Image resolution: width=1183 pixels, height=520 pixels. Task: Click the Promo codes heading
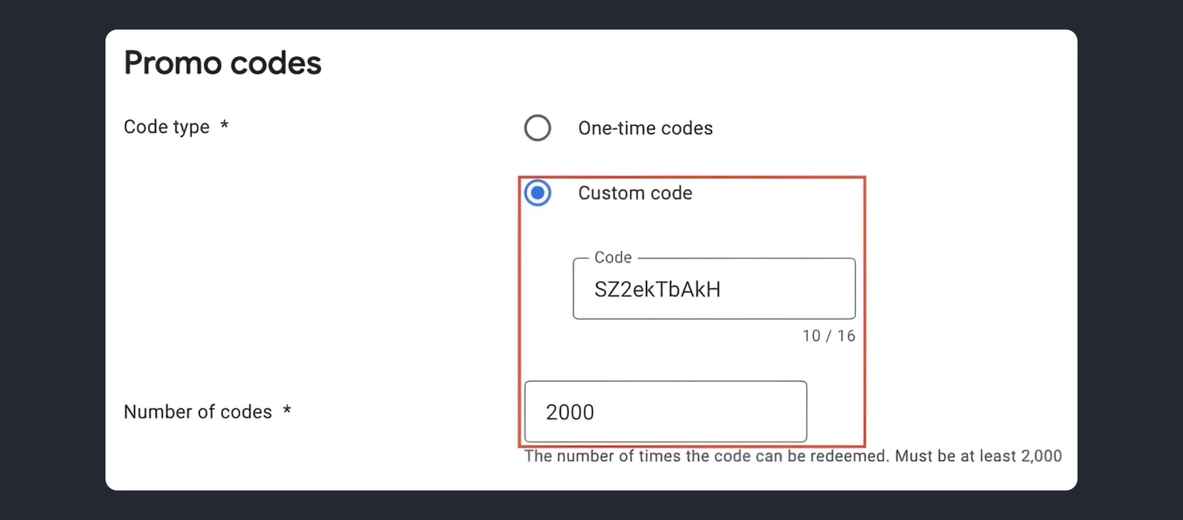tap(222, 63)
